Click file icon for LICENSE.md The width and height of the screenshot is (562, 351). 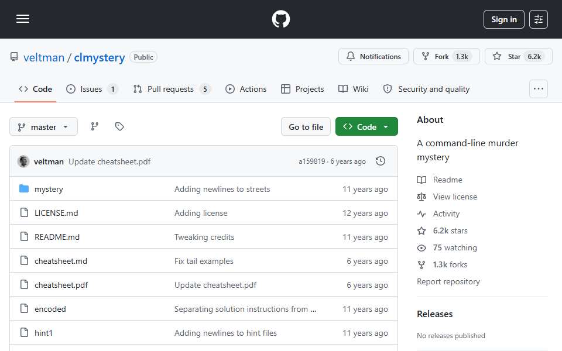(24, 212)
